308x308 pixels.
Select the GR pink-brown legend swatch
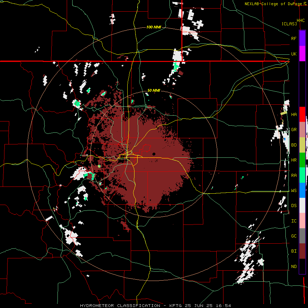point(302,129)
